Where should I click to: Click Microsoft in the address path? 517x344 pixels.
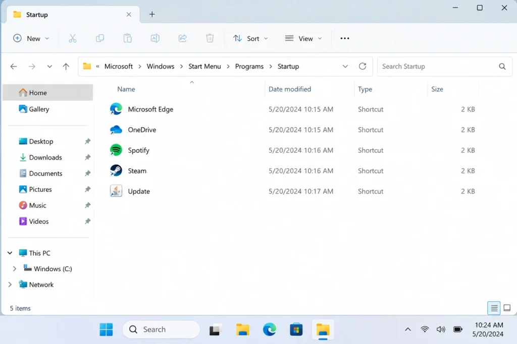[118, 66]
